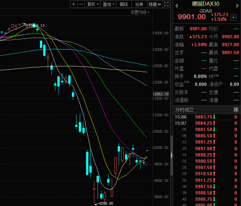This screenshot has width=241, height=206.
Task: Open trade details via 详 icon
Action: click(236, 109)
